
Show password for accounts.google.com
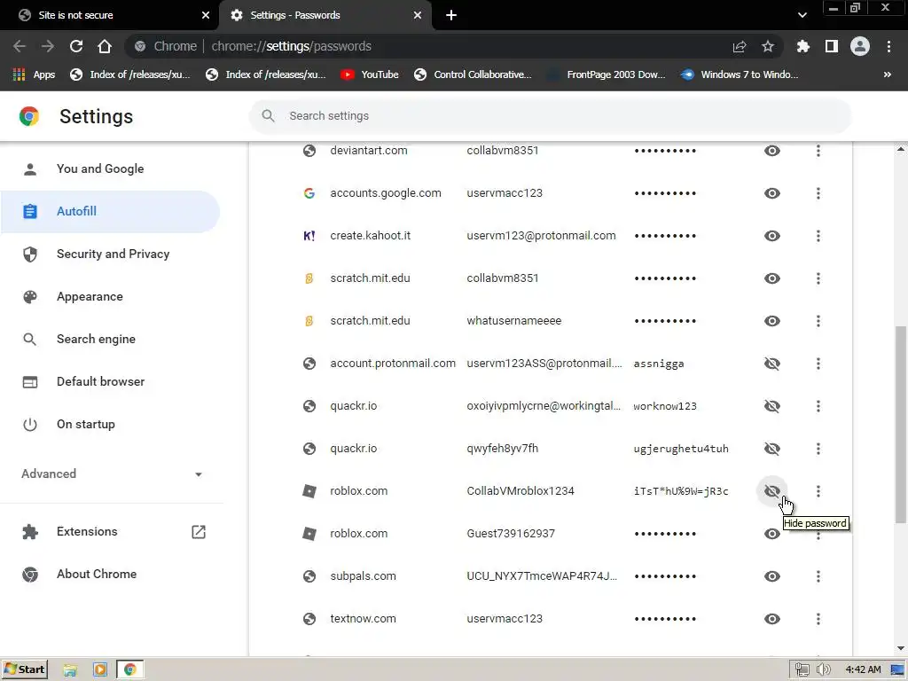click(772, 193)
